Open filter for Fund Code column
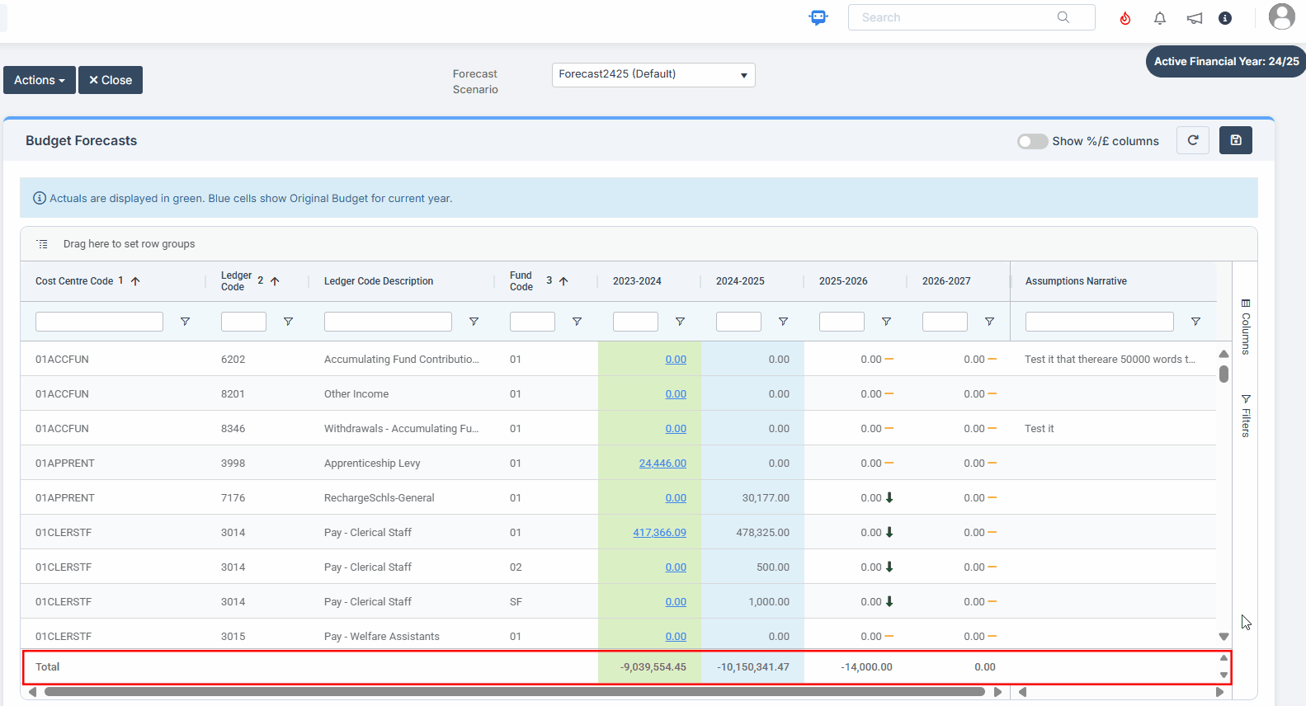The width and height of the screenshot is (1306, 706). [577, 322]
